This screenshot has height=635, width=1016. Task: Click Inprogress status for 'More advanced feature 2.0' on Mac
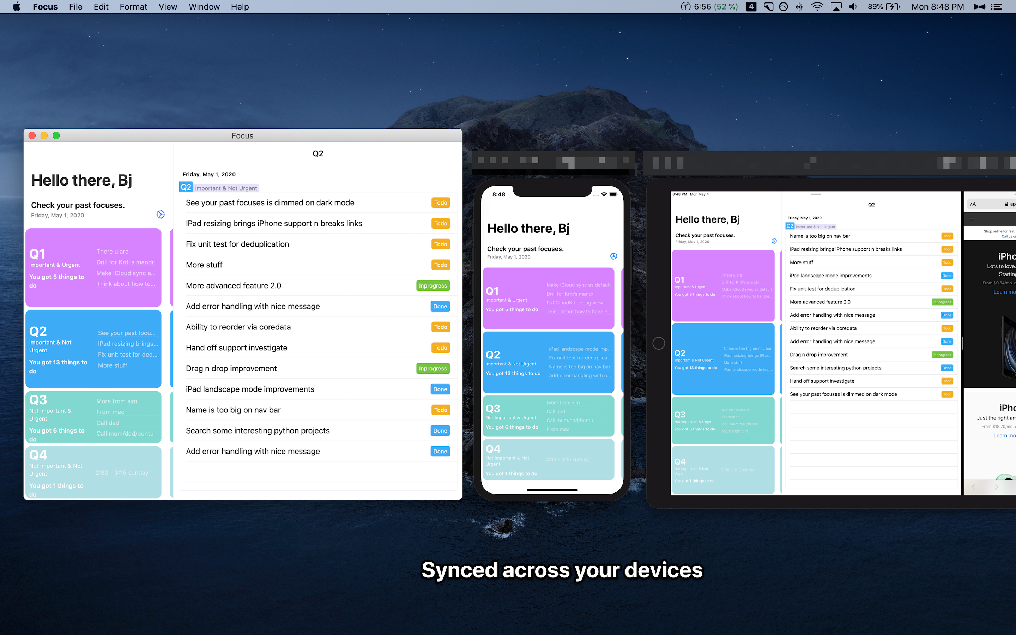coord(433,286)
